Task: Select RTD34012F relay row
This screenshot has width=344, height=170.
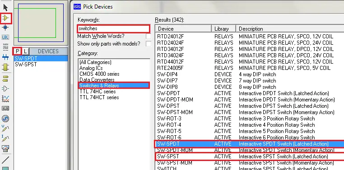Action: pos(250,49)
